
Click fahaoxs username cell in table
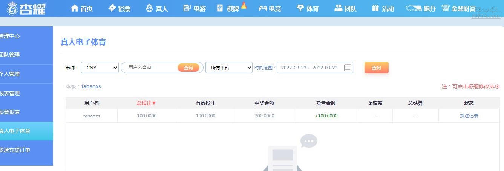click(x=92, y=116)
